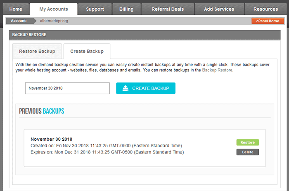Click the BACKUP RESTORE section header

click(144, 35)
